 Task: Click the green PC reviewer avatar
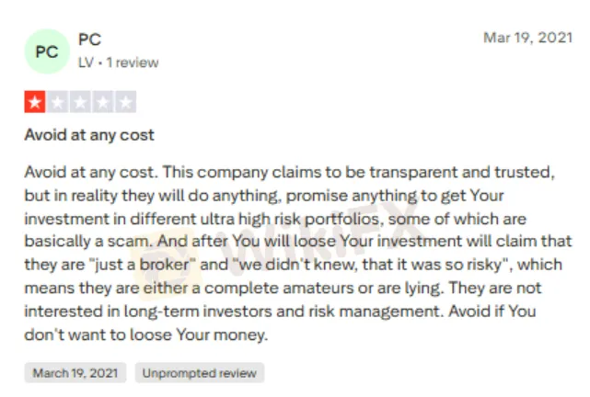tap(47, 51)
